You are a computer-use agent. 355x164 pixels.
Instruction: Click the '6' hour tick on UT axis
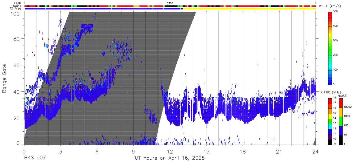[97, 151]
